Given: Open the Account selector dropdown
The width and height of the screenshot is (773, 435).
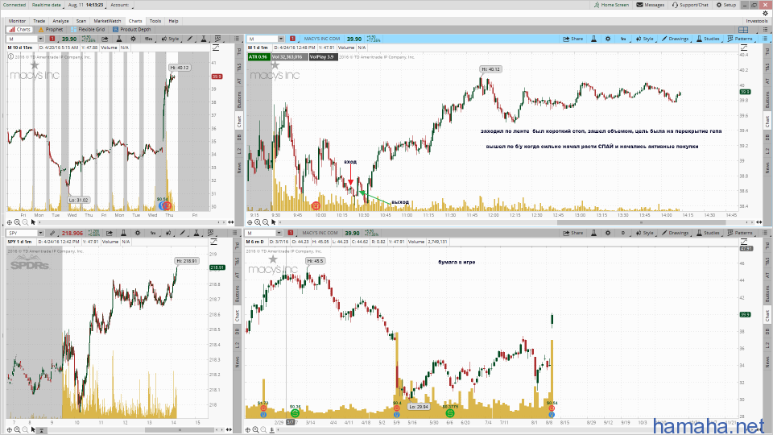Looking at the screenshot, I should click(120, 5).
